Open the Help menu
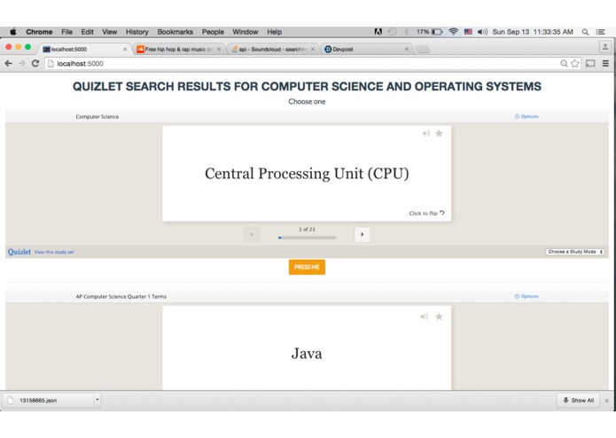Image resolution: width=616 pixels, height=438 pixels. pyautogui.click(x=274, y=32)
